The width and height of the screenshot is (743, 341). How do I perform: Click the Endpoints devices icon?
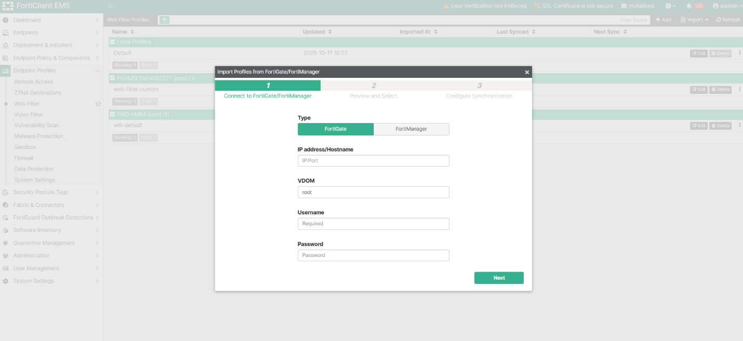[5, 33]
